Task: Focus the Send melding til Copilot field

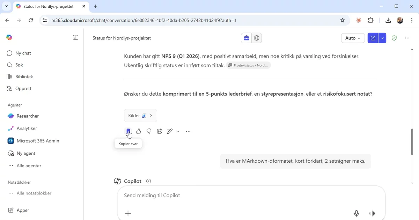Action: click(x=251, y=196)
